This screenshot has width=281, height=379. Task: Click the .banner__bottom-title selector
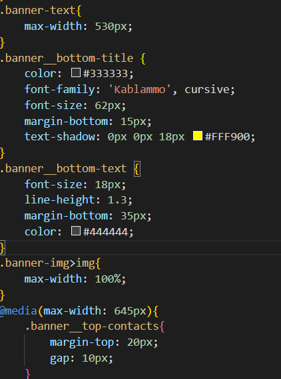point(67,58)
